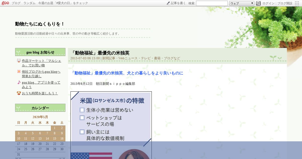Screen dimensions: 302x159
Task: Click the 米国(ロサンゼルス市)の特徴 article image
Action: [x=111, y=125]
